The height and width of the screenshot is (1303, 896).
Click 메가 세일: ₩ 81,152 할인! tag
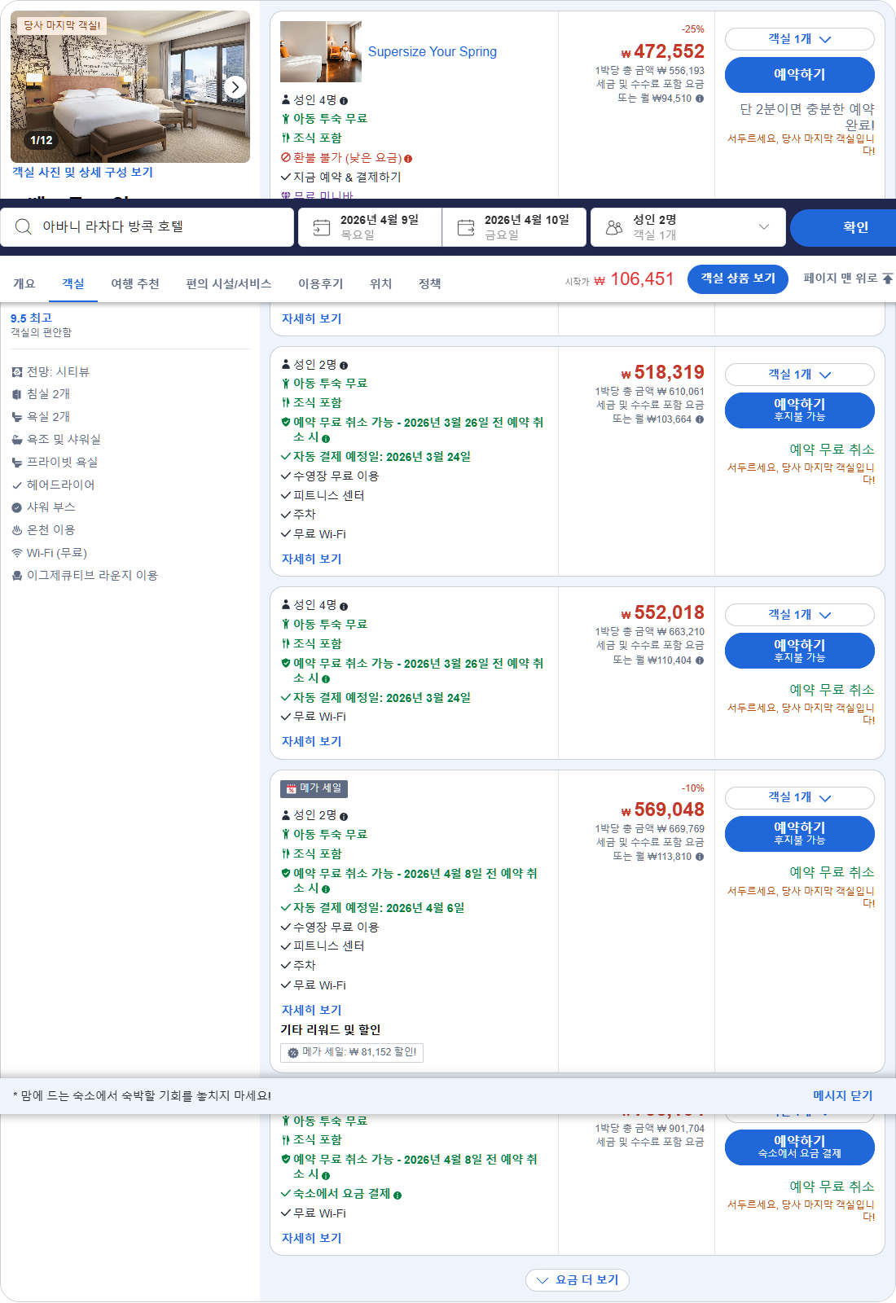(352, 1053)
